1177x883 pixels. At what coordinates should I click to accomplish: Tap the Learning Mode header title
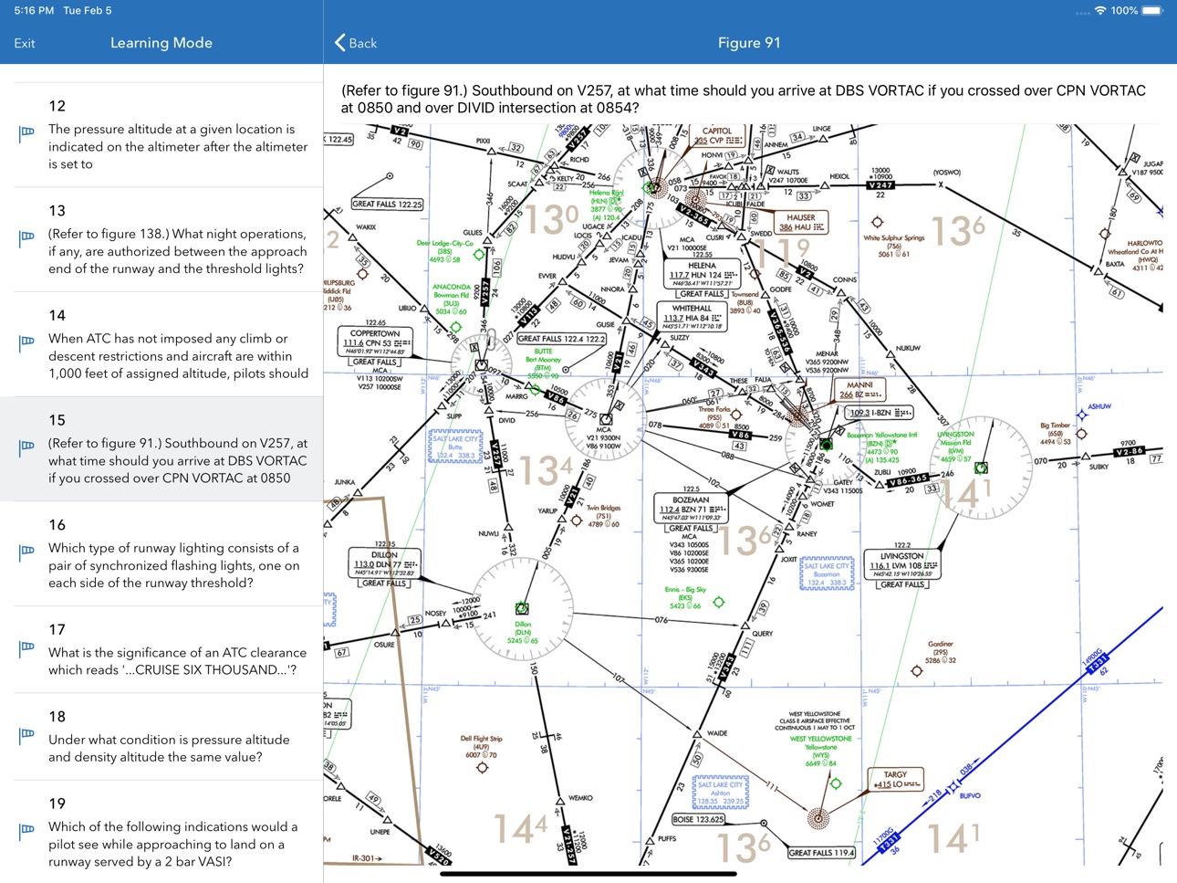coord(161,43)
